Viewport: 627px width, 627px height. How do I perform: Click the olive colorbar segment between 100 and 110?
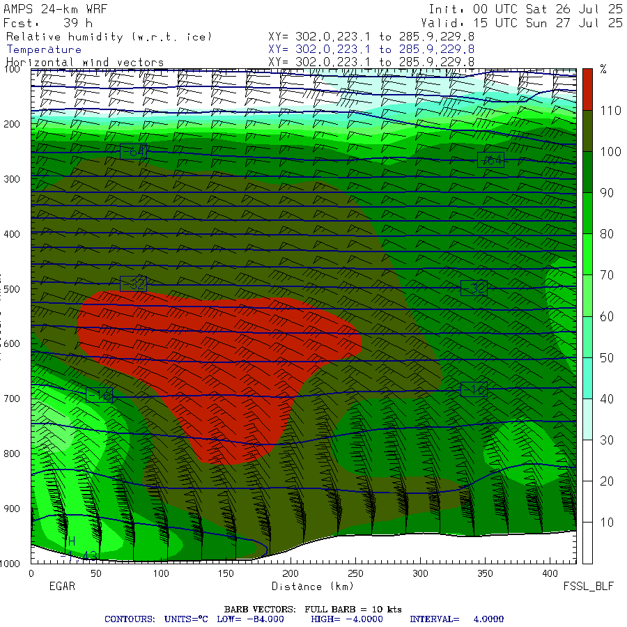tap(587, 131)
